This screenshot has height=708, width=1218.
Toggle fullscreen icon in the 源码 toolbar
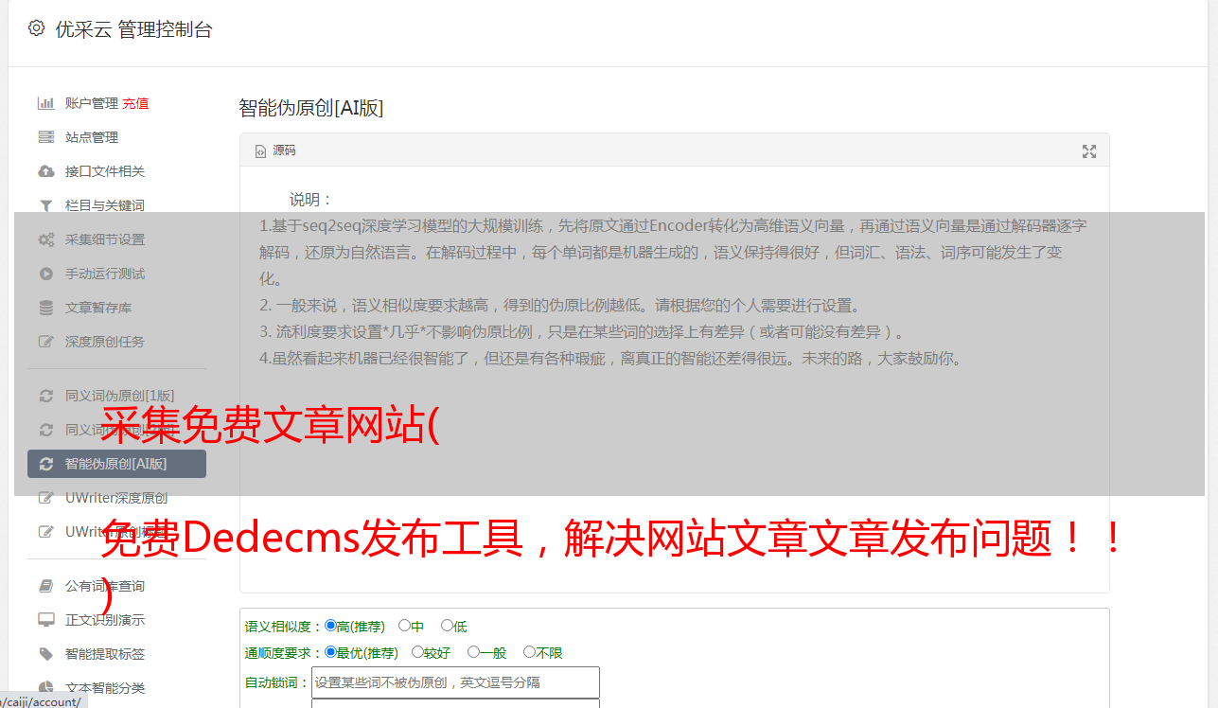pos(1088,150)
